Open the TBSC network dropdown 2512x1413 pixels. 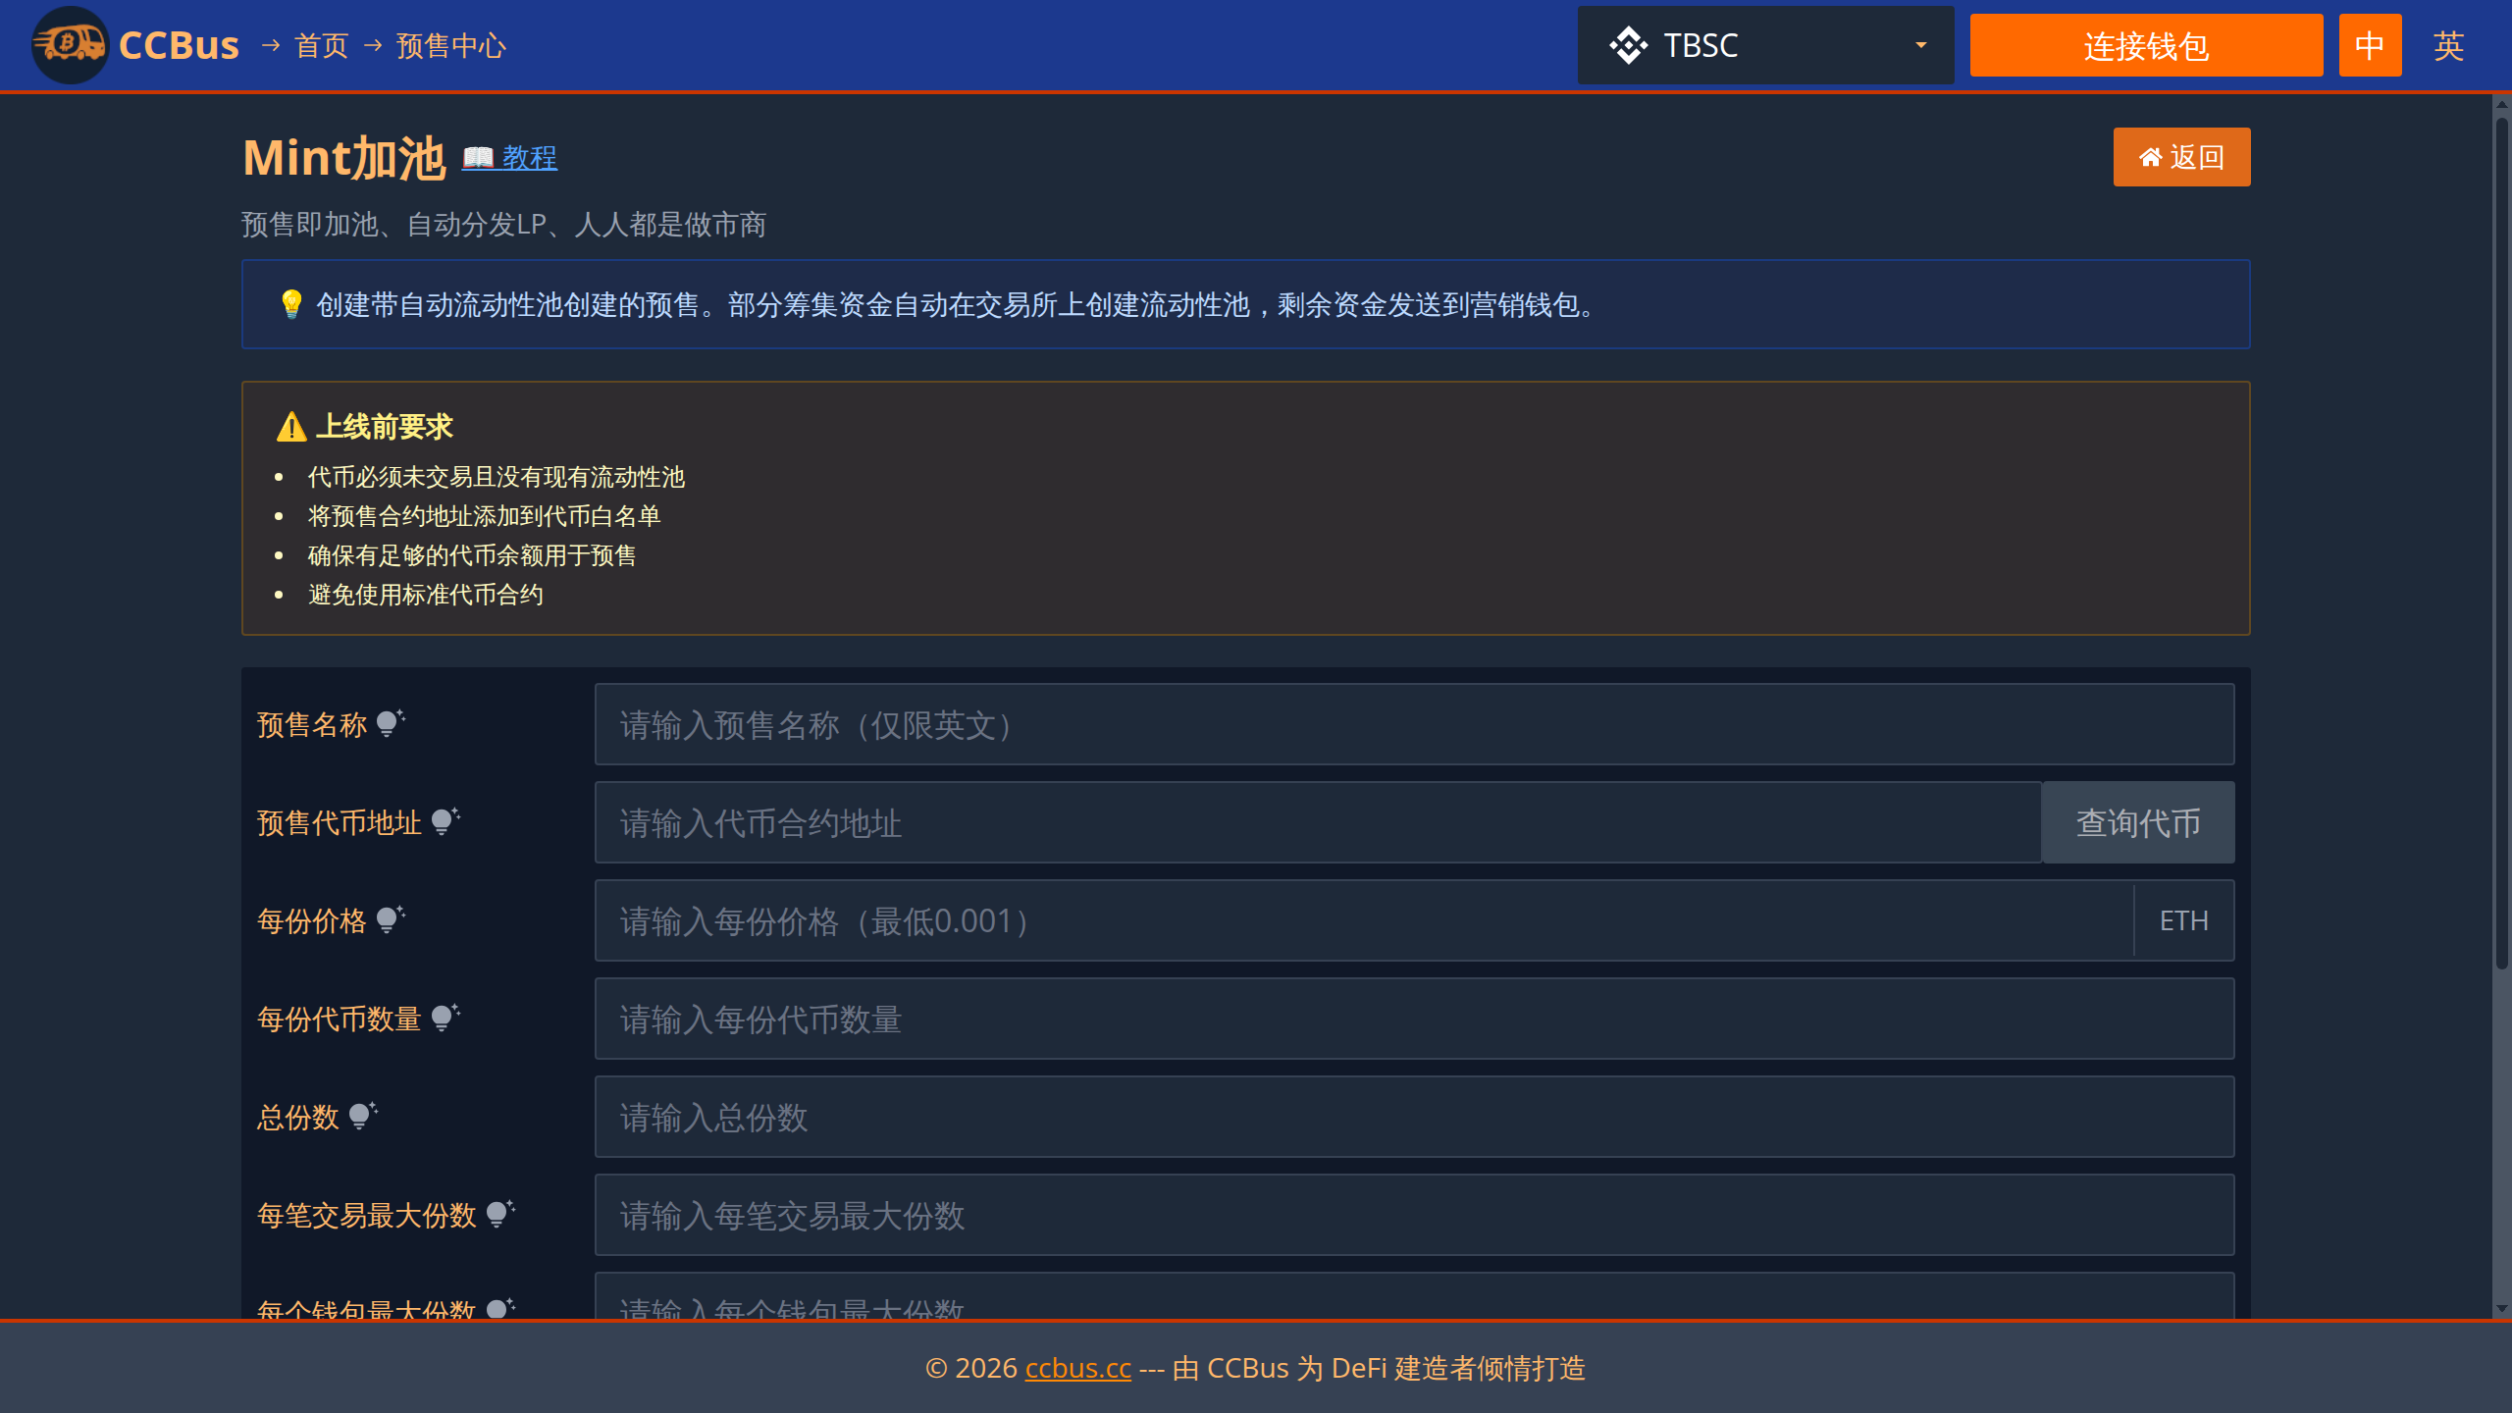click(1764, 45)
